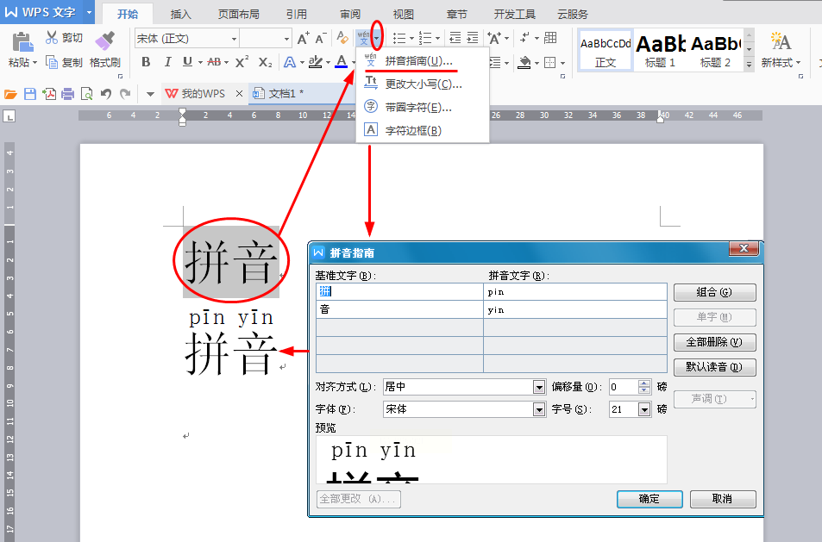Click the 全部删除(V) button
Screen dimensions: 822x542
pos(714,342)
